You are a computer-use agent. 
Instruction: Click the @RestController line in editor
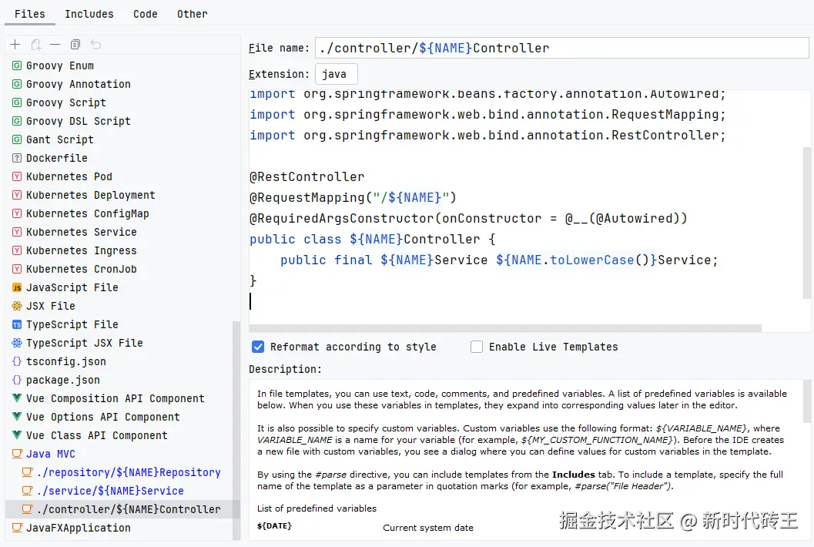tap(307, 176)
